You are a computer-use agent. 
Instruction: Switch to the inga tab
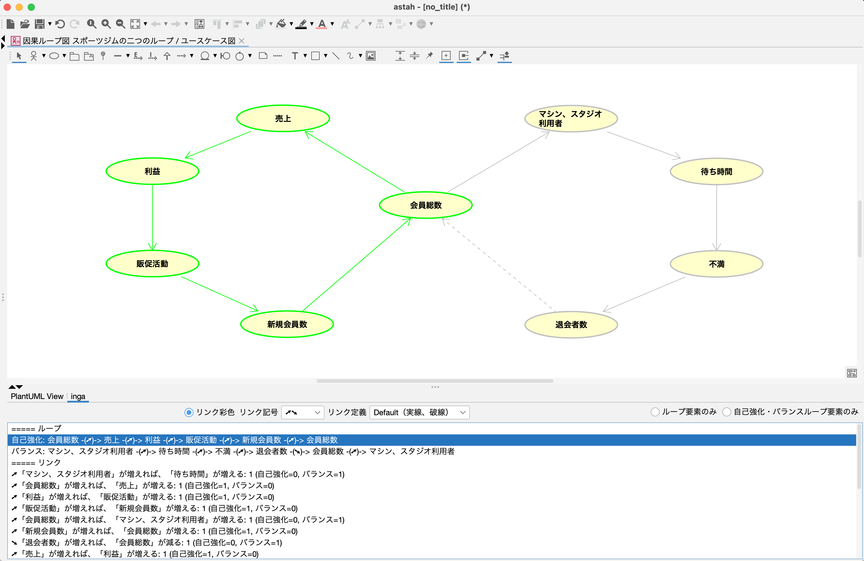78,396
